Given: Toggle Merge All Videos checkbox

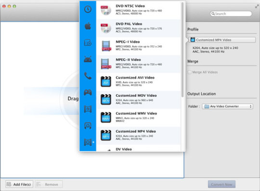Looking at the screenshot, I should 189,72.
